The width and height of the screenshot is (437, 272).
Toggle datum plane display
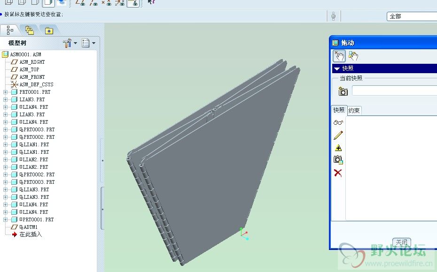point(80,2)
